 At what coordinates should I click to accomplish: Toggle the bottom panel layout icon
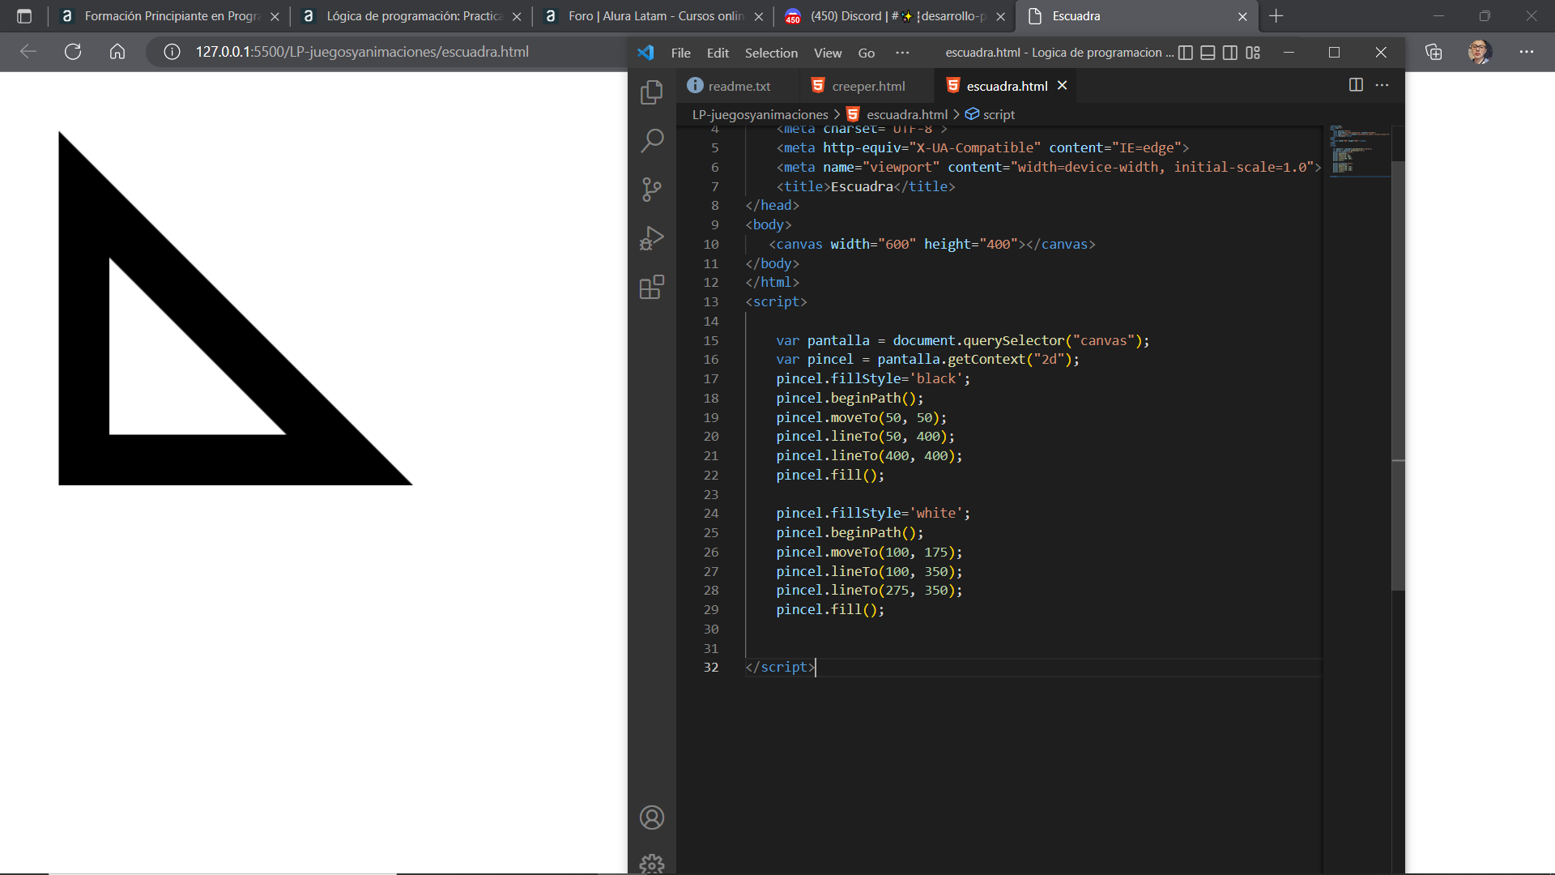pyautogui.click(x=1208, y=53)
